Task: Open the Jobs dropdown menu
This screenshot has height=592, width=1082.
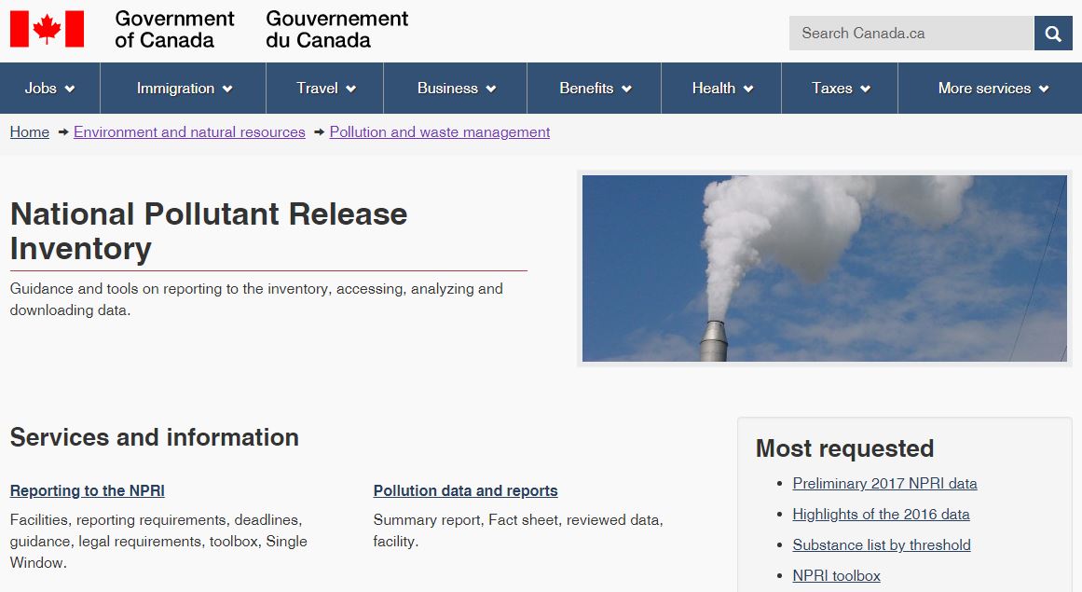Action: pyautogui.click(x=49, y=89)
